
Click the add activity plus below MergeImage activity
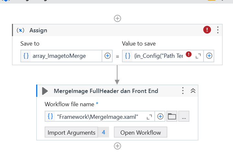[117, 146]
